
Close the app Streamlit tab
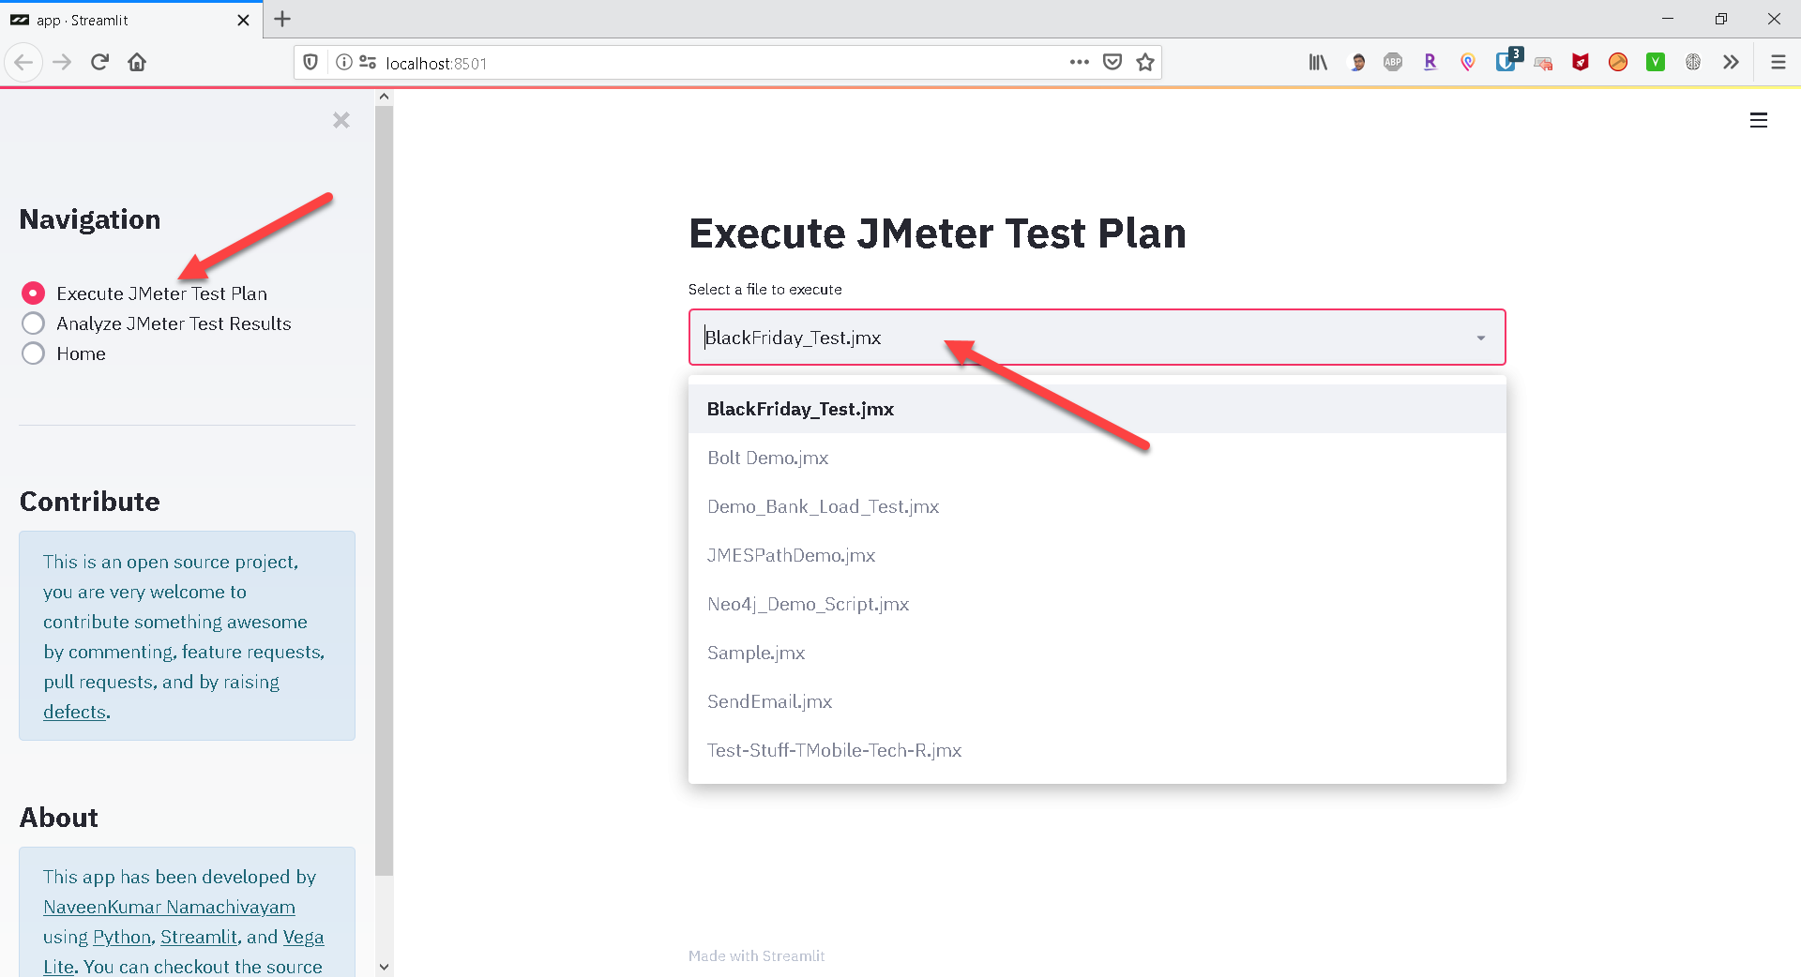point(243,20)
